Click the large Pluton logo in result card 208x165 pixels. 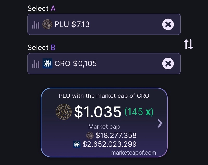[64, 112]
